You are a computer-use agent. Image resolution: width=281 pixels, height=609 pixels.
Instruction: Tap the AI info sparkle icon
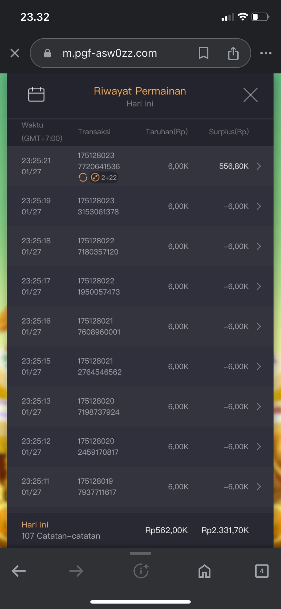(x=141, y=571)
